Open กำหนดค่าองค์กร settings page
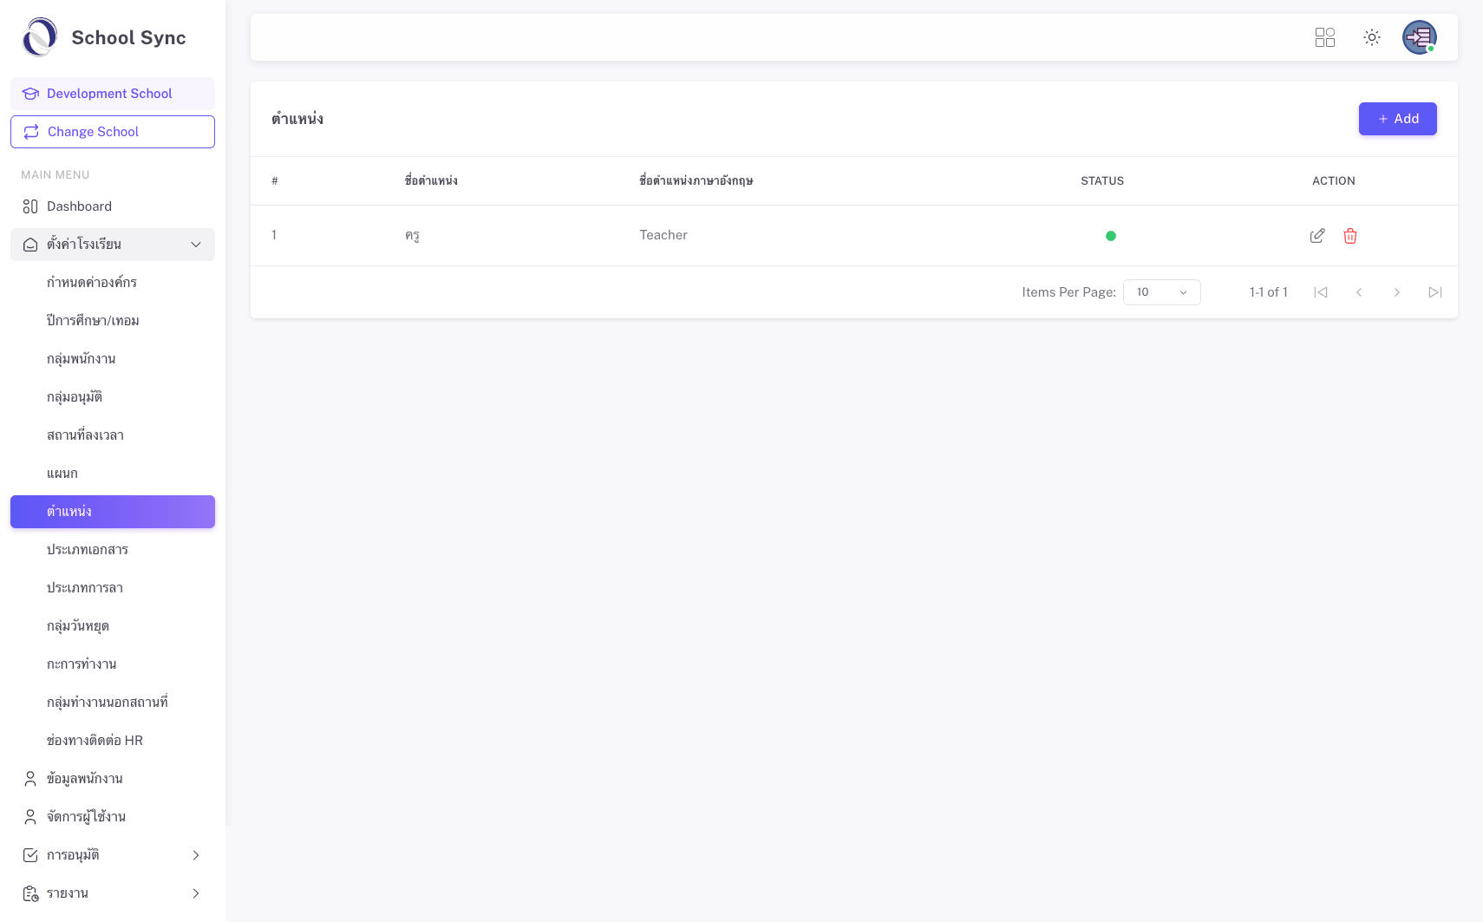 tap(113, 283)
